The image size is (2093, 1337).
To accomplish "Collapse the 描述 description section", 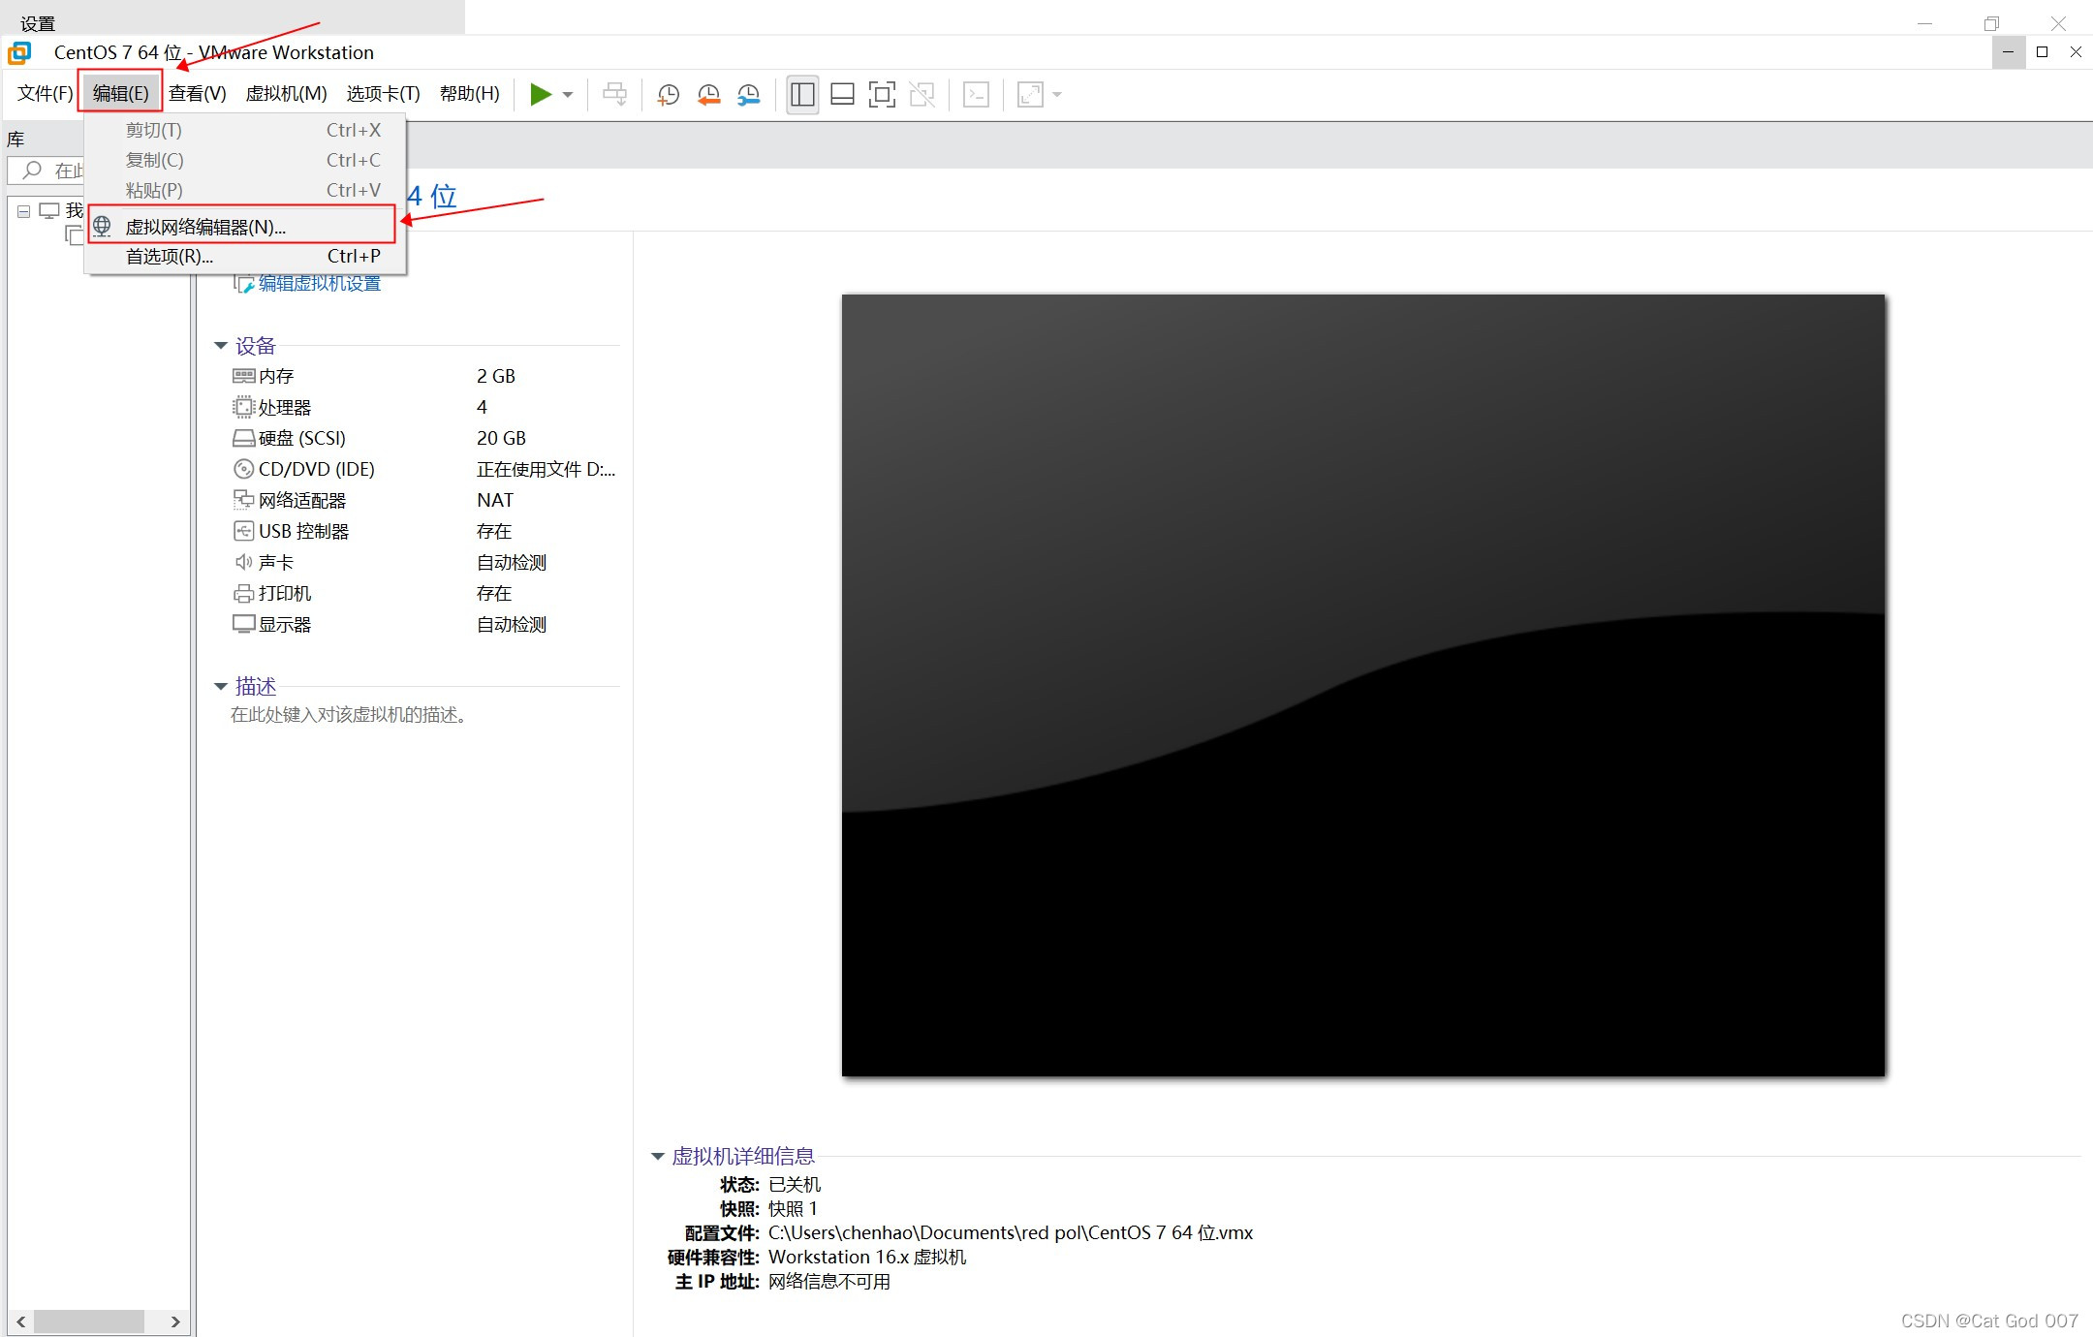I will (x=221, y=687).
